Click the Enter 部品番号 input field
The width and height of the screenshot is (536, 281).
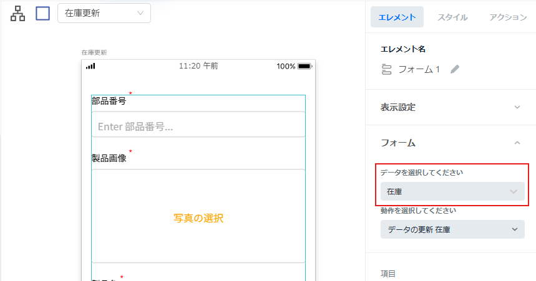[x=198, y=124]
